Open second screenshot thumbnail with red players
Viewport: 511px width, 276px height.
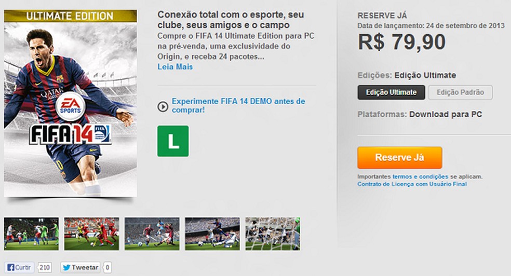91,234
